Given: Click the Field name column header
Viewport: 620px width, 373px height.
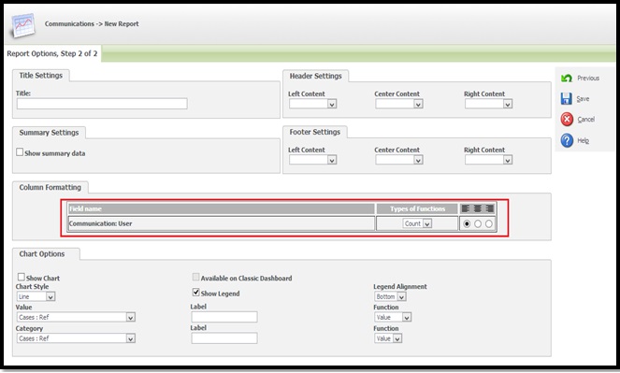Looking at the screenshot, I should [x=222, y=208].
